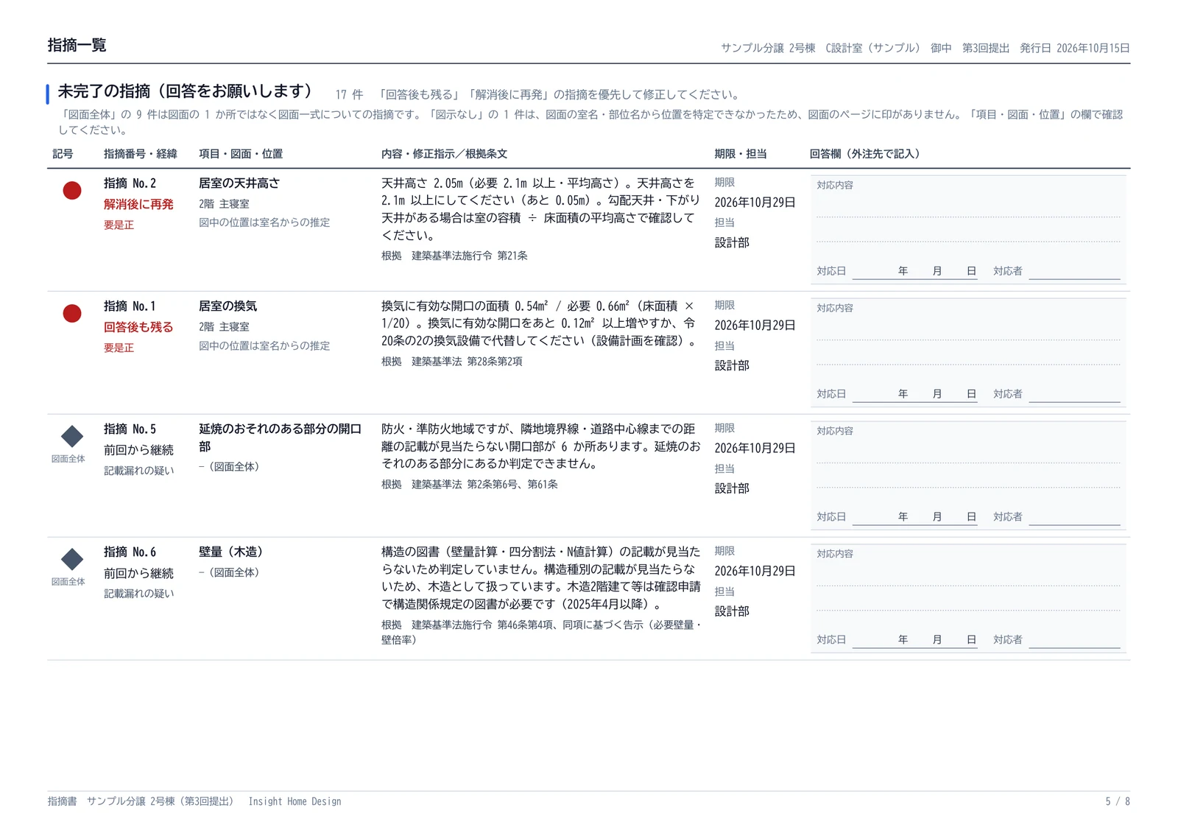This screenshot has height=833, width=1178.
Task: Click the red circle marker for 指摘 No.2
Action: pos(72,191)
